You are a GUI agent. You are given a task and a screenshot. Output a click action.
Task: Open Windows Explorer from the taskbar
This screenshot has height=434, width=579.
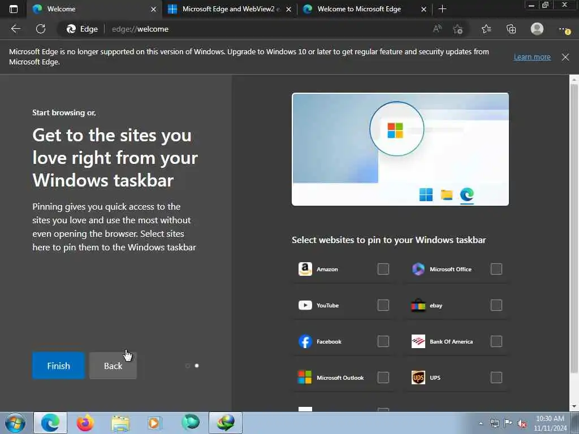tap(120, 423)
